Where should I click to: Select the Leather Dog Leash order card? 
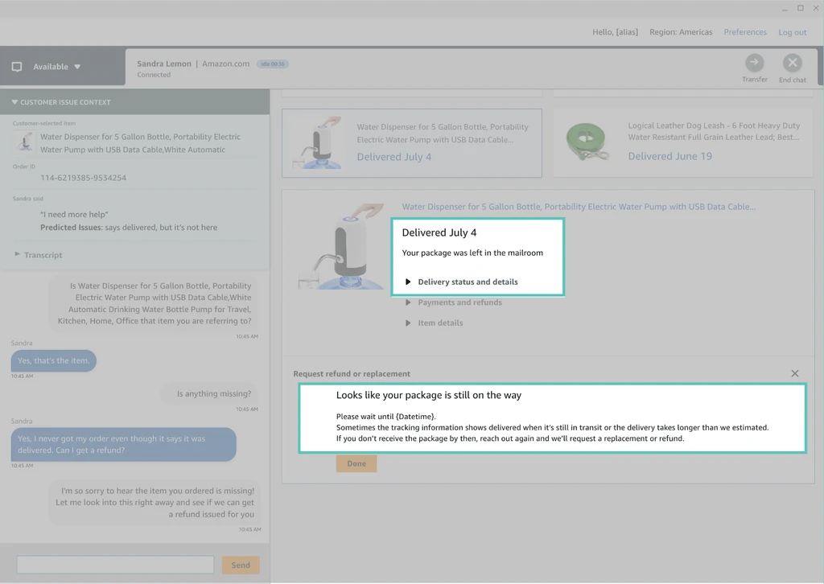[682, 142]
